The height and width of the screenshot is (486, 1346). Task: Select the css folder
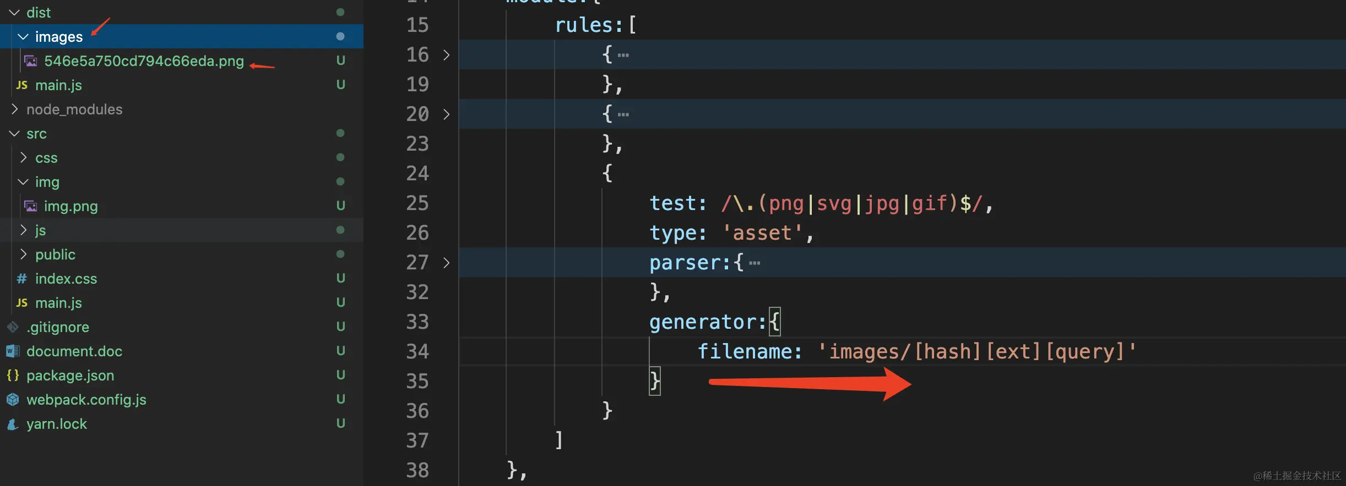(46, 158)
